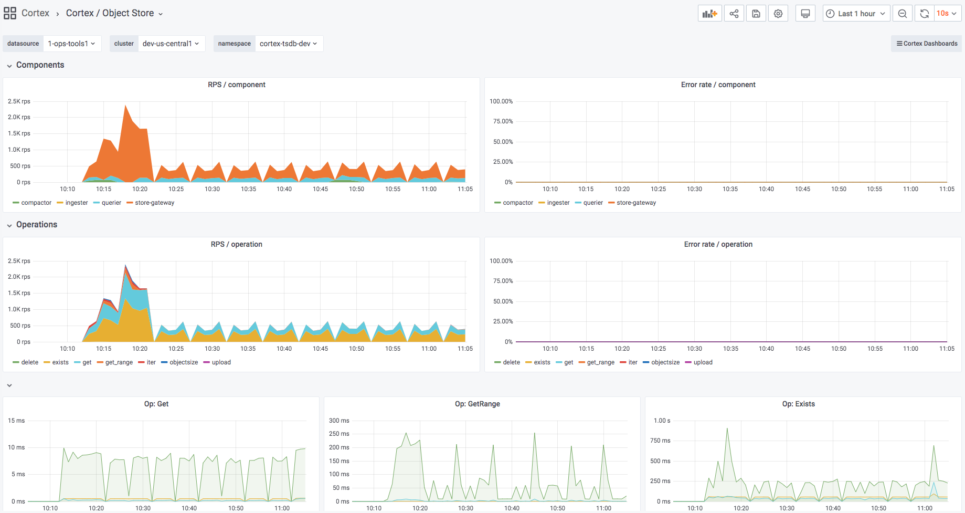Open the Op: Get panel title menu
This screenshot has height=513, width=965.
click(x=156, y=404)
